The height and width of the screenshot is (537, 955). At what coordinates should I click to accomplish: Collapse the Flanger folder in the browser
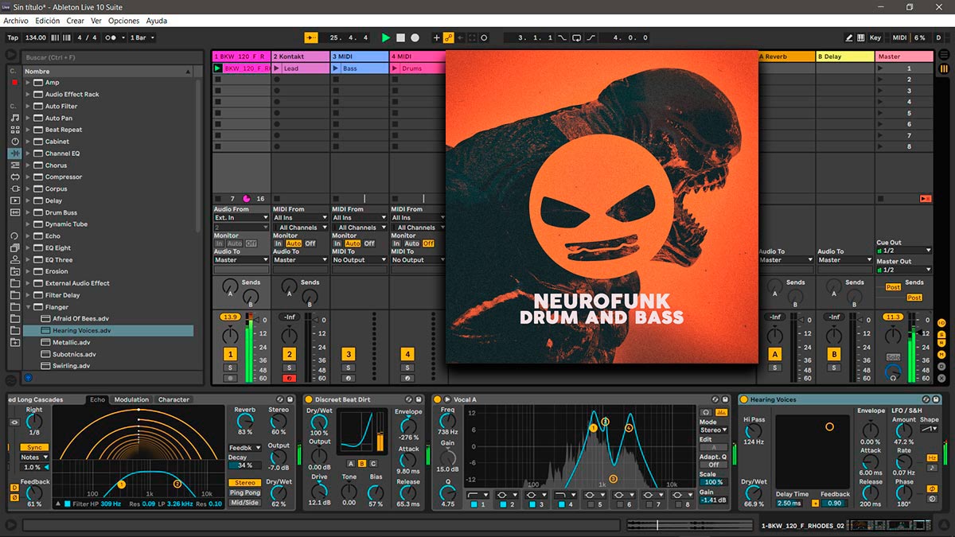28,307
